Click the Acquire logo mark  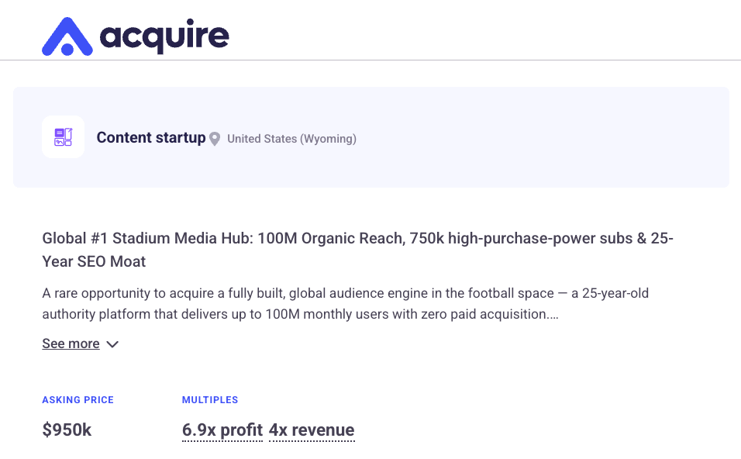point(67,36)
